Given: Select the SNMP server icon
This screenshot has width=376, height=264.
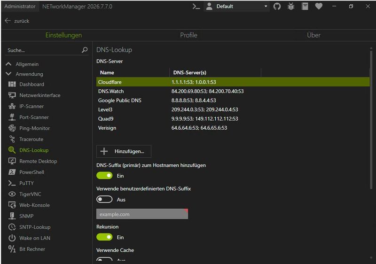Looking at the screenshot, I should [x=12, y=216].
